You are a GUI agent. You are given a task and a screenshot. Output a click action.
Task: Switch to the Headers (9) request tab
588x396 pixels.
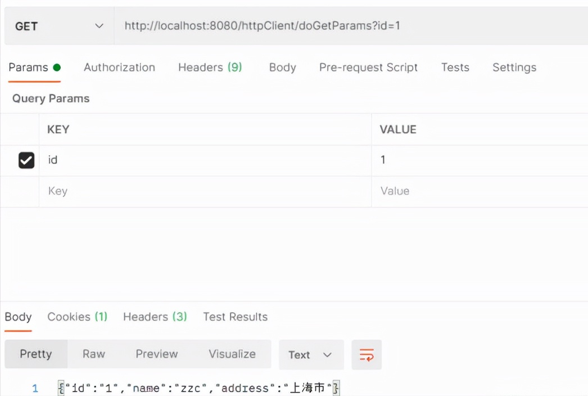[x=210, y=67]
